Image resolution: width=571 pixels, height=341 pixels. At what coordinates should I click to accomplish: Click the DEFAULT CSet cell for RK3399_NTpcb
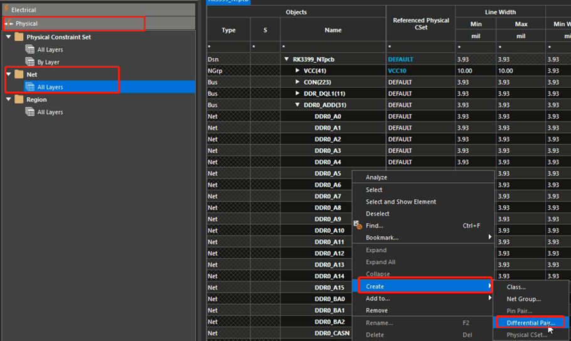click(x=420, y=60)
